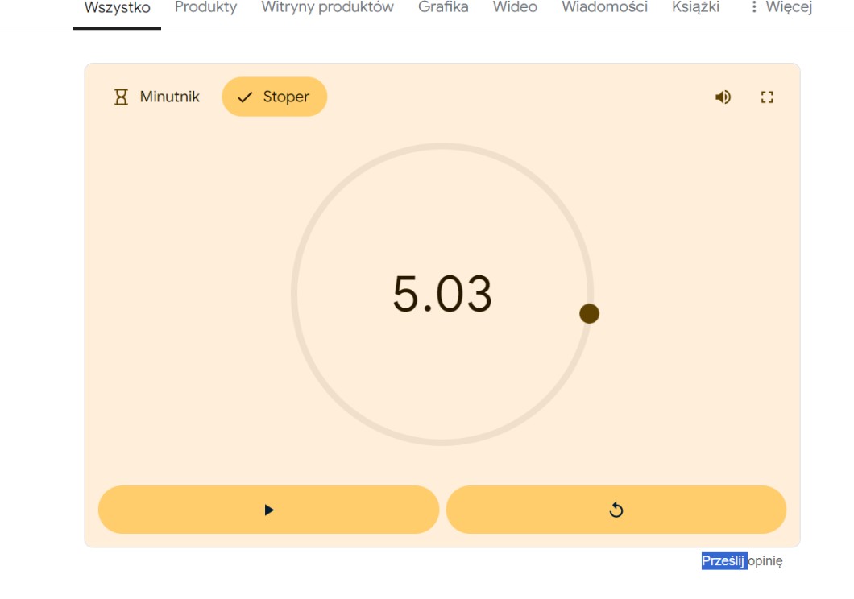Enter fullscreen mode for the stopwatch
The width and height of the screenshot is (854, 599).
point(767,97)
